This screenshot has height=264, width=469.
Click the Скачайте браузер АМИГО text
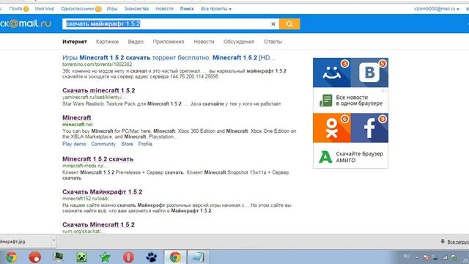pos(359,157)
